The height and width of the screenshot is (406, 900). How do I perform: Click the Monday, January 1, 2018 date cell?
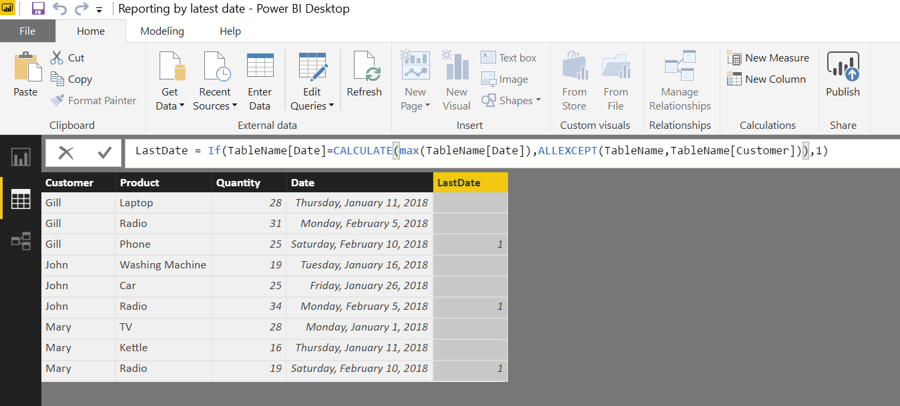360,327
